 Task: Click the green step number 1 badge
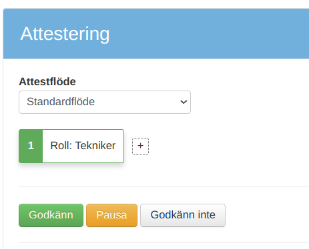[x=31, y=146]
